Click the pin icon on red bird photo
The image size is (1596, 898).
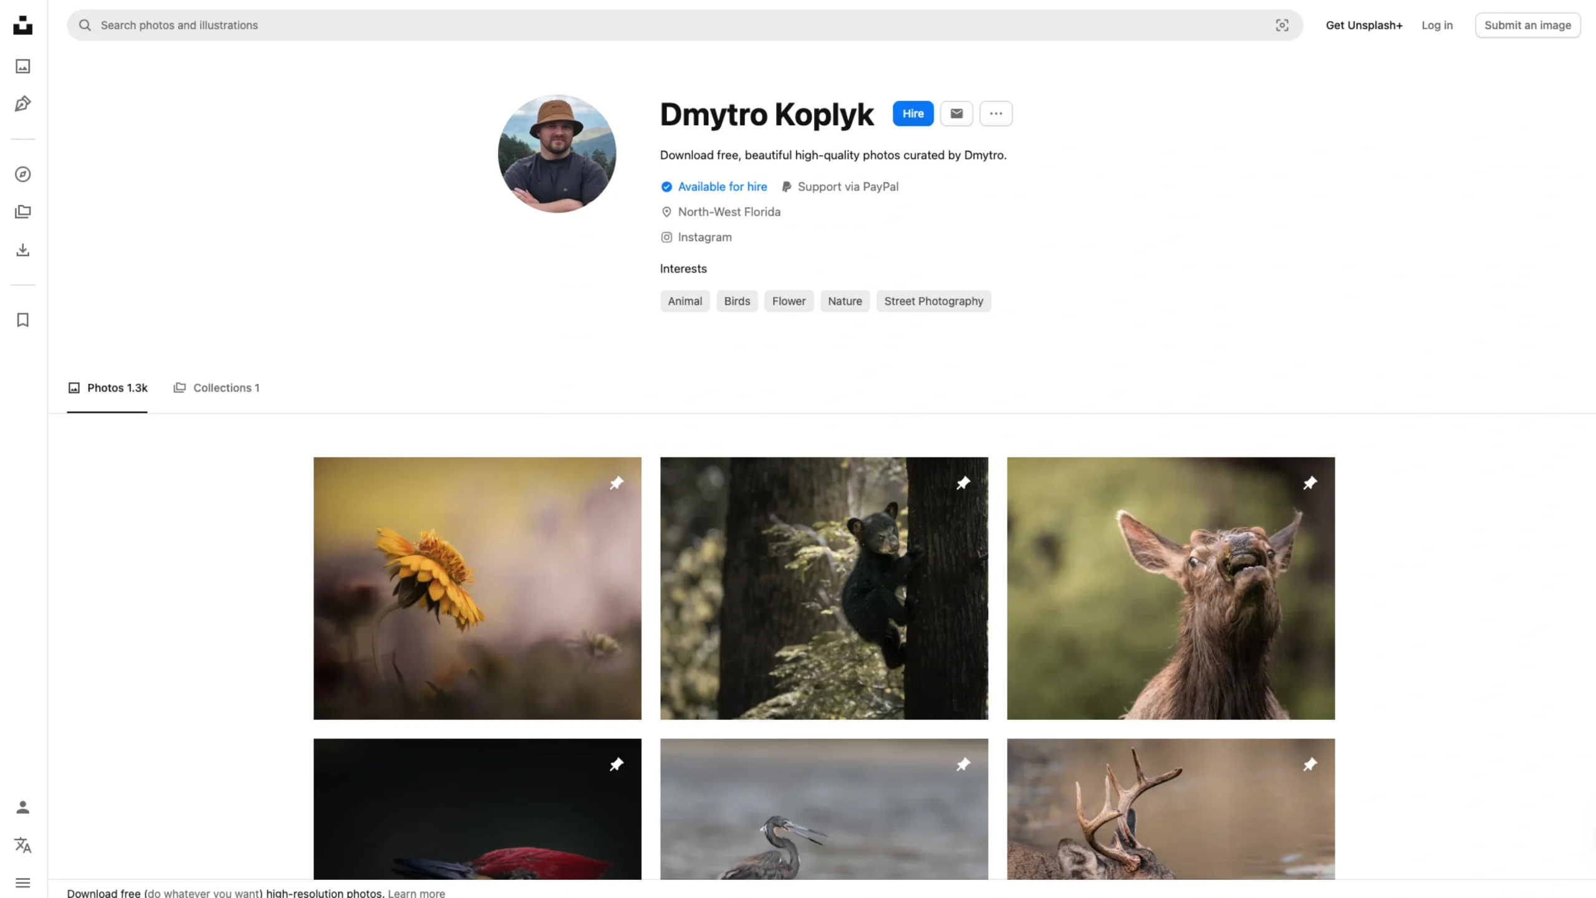coord(616,764)
